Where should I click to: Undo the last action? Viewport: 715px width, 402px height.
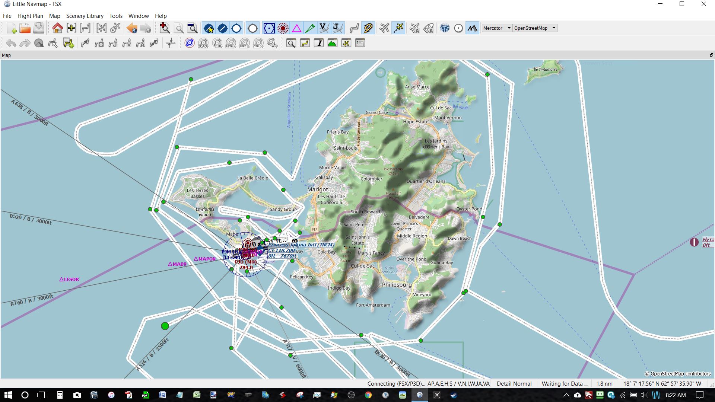[x=10, y=43]
